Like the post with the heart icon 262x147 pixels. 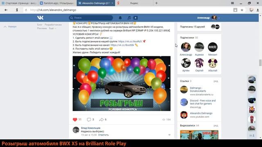(x=75, y=120)
